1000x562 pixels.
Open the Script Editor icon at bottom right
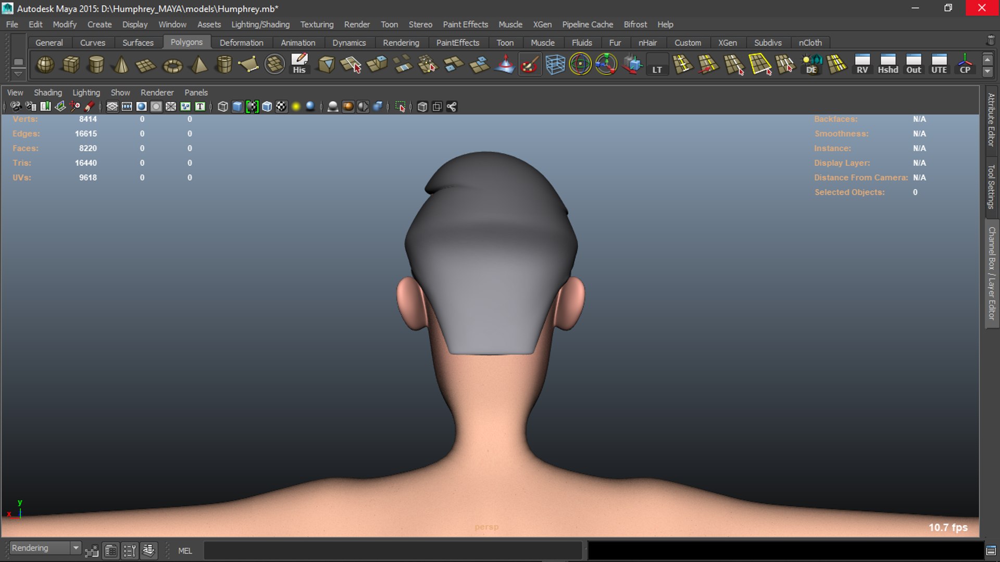pos(991,551)
